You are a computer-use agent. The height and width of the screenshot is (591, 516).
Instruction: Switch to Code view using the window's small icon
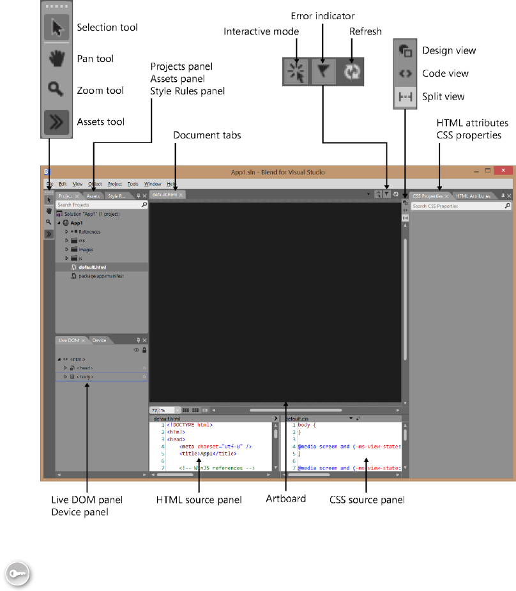point(406,210)
